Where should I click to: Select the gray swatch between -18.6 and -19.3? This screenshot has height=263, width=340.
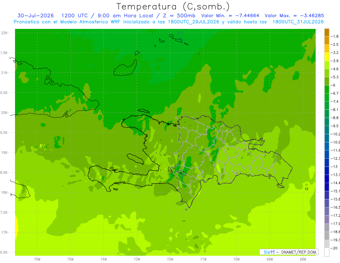[327, 236]
